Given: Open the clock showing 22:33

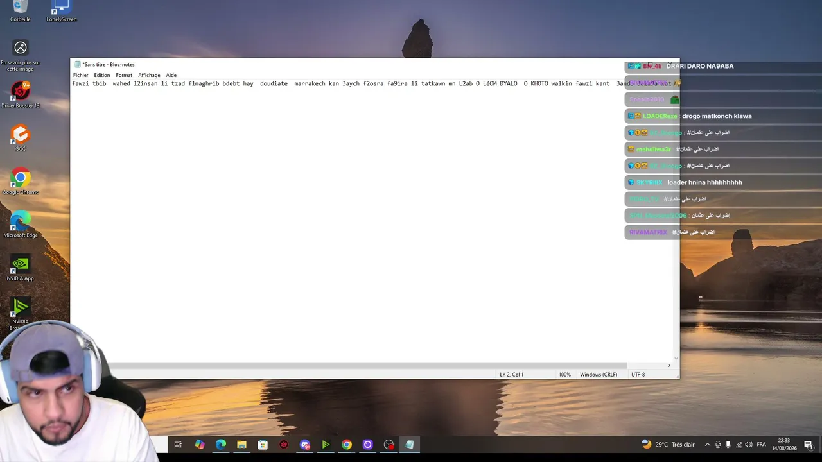Looking at the screenshot, I should [784, 445].
